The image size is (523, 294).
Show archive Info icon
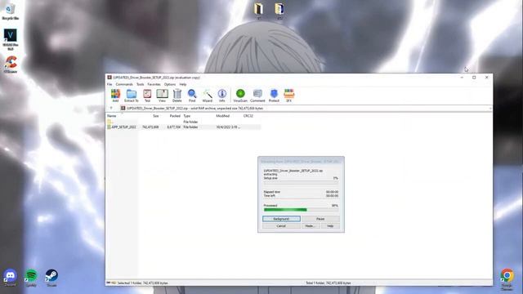point(222,96)
